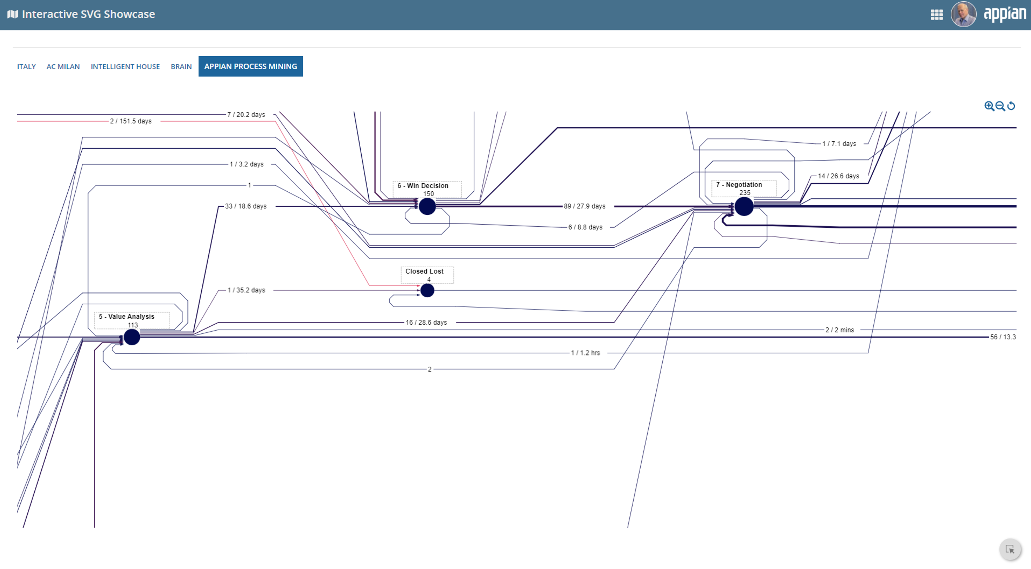This screenshot has height=569, width=1031.
Task: Click the Interactive SVG Showcase title
Action: click(x=88, y=14)
